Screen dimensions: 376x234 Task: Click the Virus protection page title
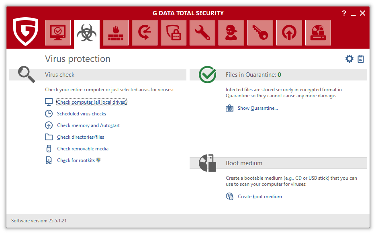78,59
